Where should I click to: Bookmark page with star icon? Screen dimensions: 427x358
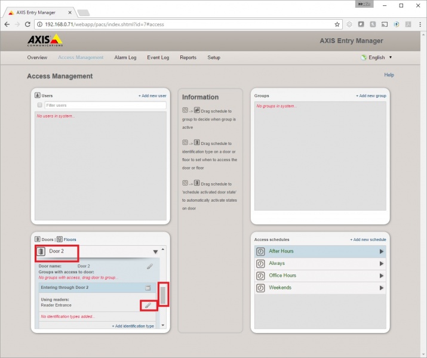click(x=337, y=24)
